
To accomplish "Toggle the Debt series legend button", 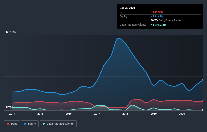I will pos(12,124).
